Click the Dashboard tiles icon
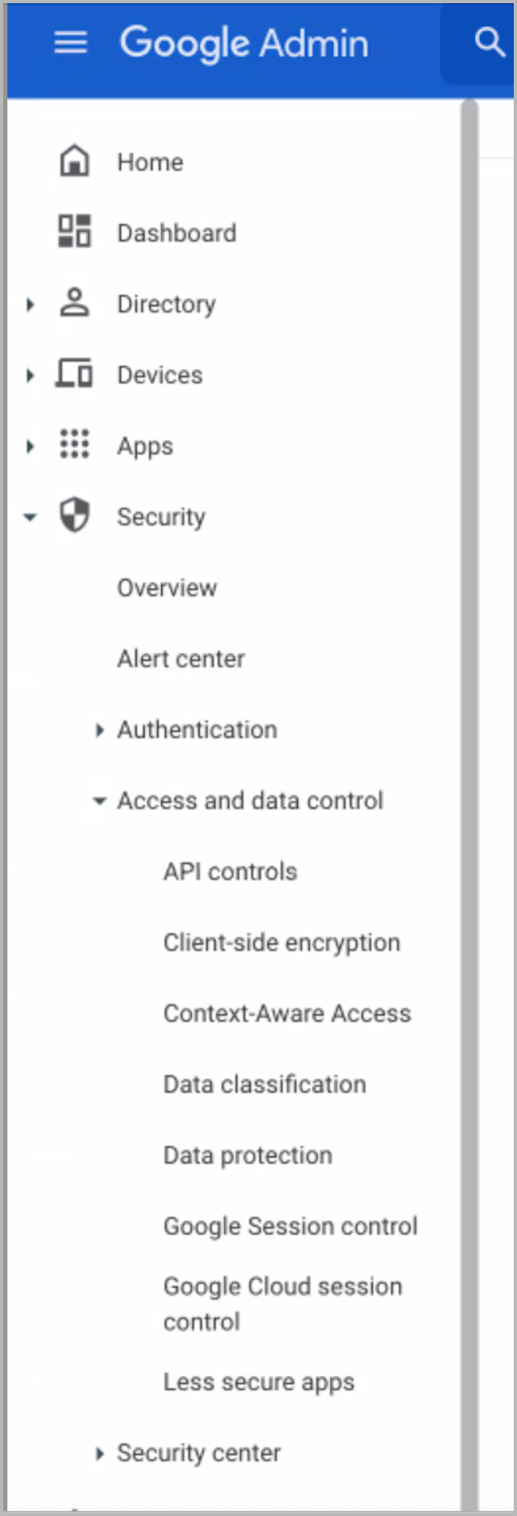Viewport: 517px width, 1516px height. pyautogui.click(x=75, y=232)
